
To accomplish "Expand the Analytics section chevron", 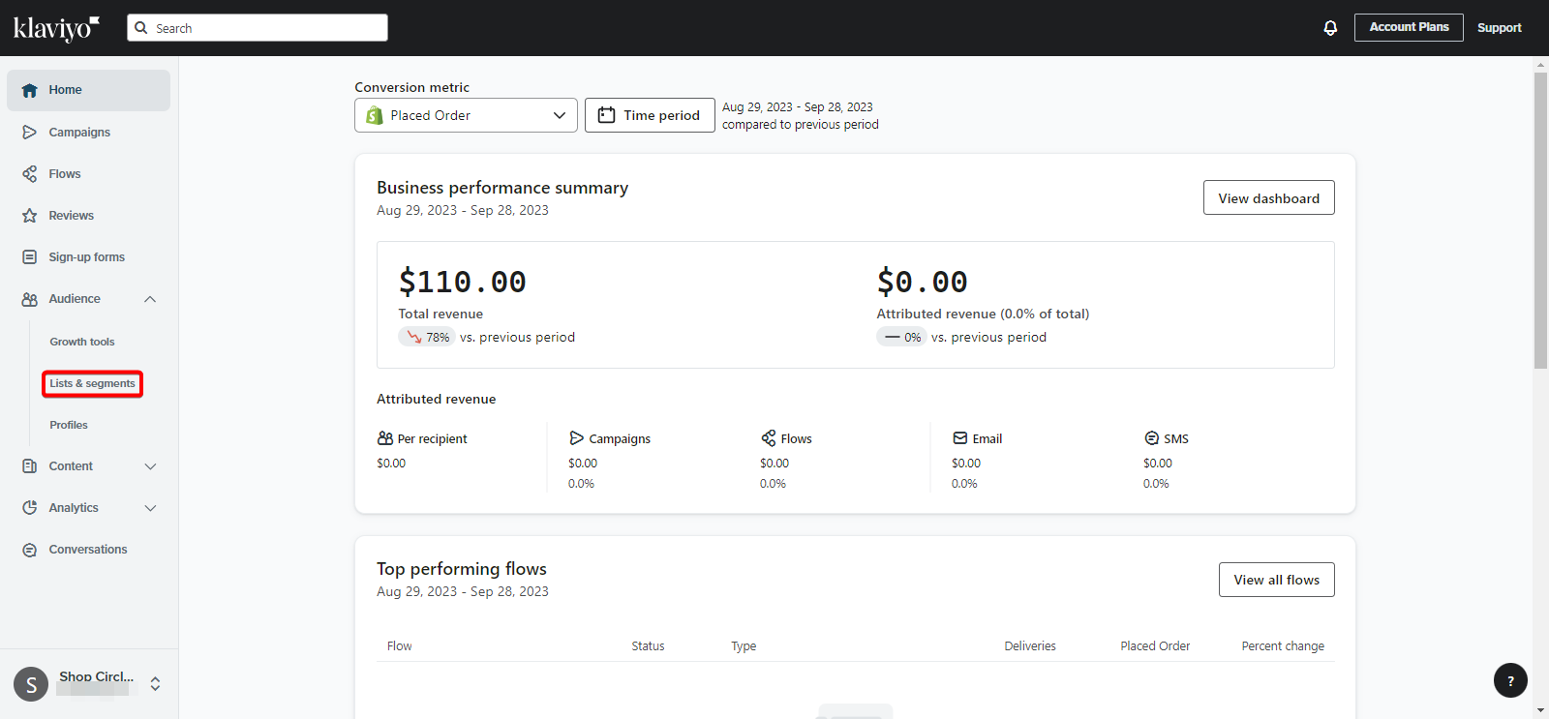I will pos(150,508).
